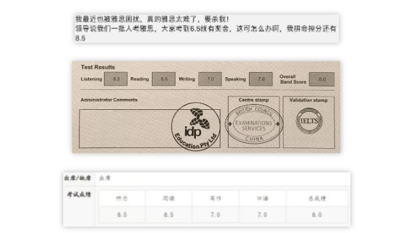Click the 7.0 score under 写作
Viewport: 404px width, 233px height.
pos(215,214)
